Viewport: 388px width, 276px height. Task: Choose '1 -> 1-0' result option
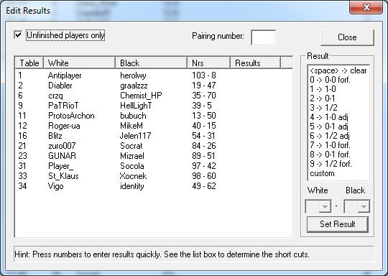coord(338,89)
